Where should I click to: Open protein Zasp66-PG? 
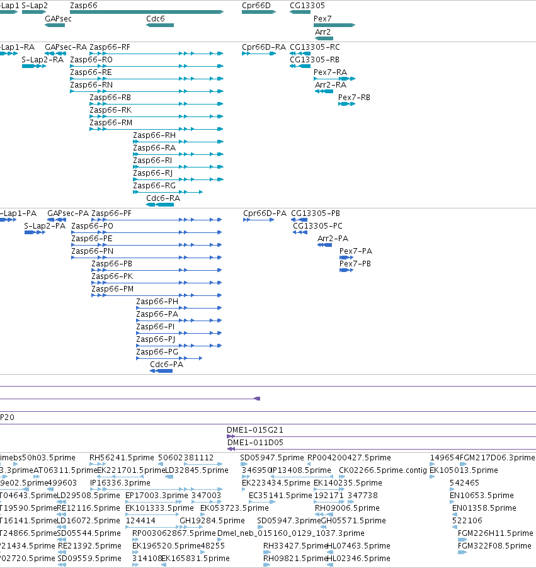pos(157,352)
